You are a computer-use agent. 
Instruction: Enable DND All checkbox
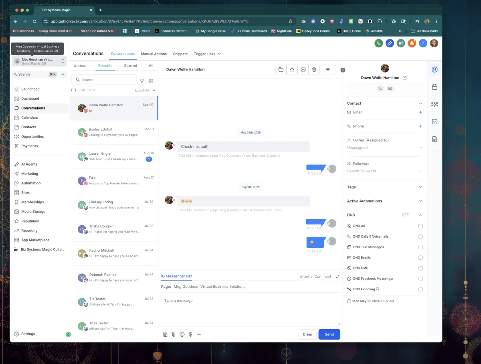tap(420, 226)
